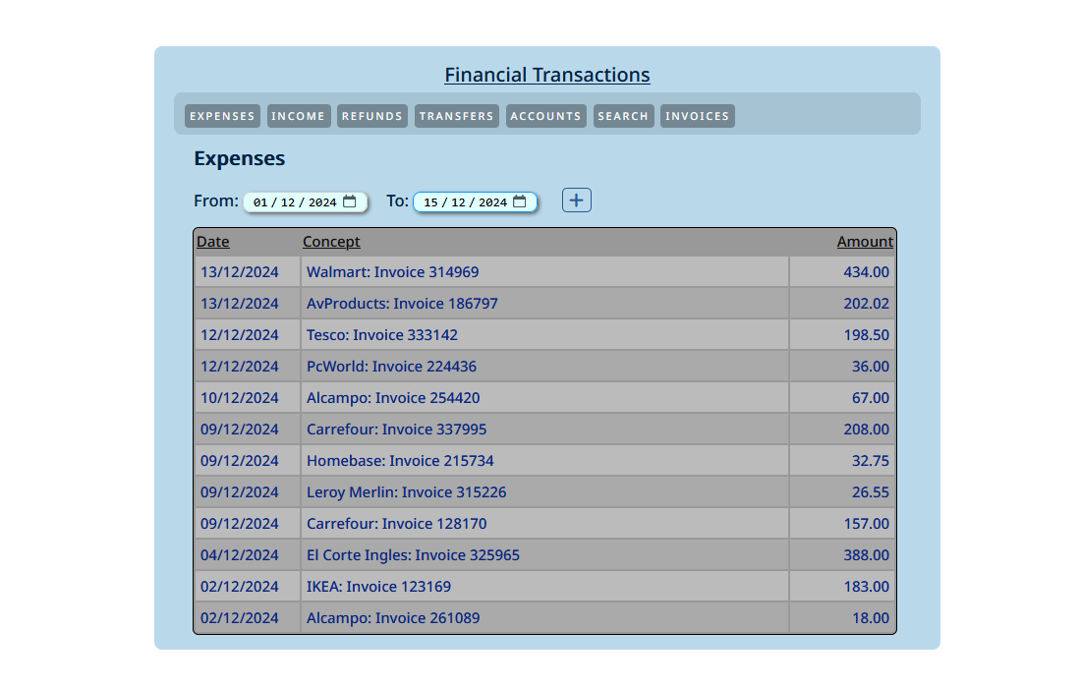Image resolution: width=1081 pixels, height=688 pixels.
Task: Click date 02/12/2024 in IKEA row
Action: click(x=239, y=587)
